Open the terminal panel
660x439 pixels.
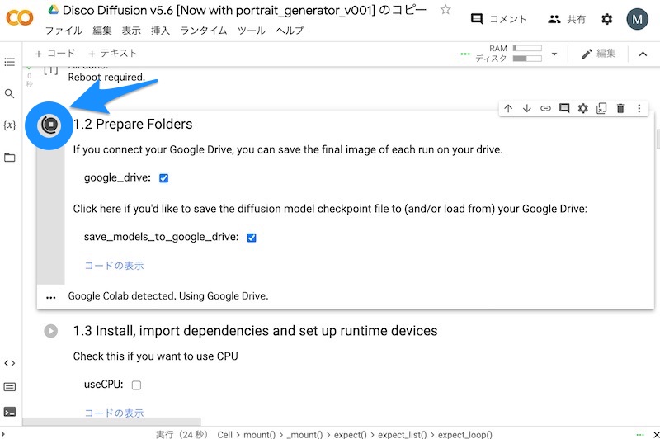tap(9, 411)
